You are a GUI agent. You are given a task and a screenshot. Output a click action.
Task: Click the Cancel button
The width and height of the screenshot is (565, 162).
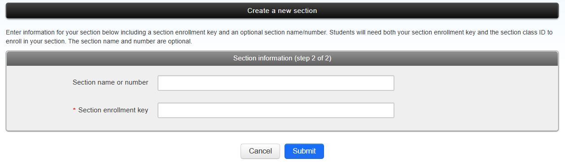point(260,151)
